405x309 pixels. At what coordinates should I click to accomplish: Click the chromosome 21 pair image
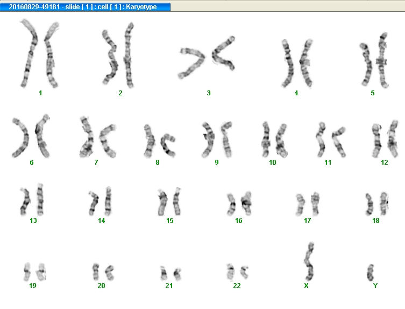point(170,274)
